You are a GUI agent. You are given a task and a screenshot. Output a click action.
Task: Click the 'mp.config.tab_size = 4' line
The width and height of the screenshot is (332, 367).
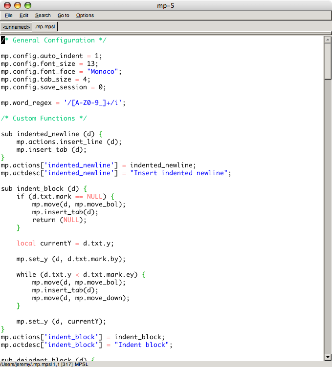[x=45, y=80]
